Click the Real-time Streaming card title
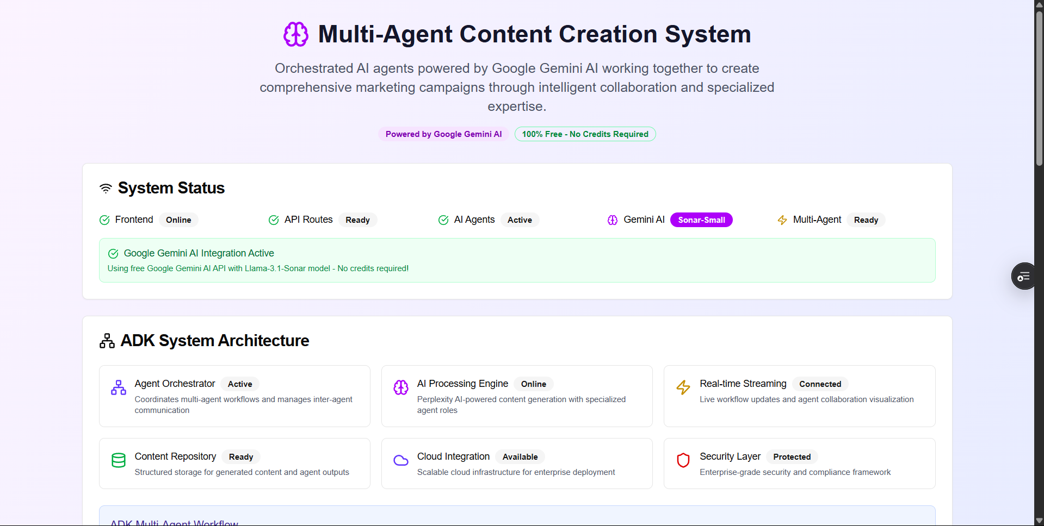Image resolution: width=1044 pixels, height=526 pixels. pyautogui.click(x=743, y=384)
